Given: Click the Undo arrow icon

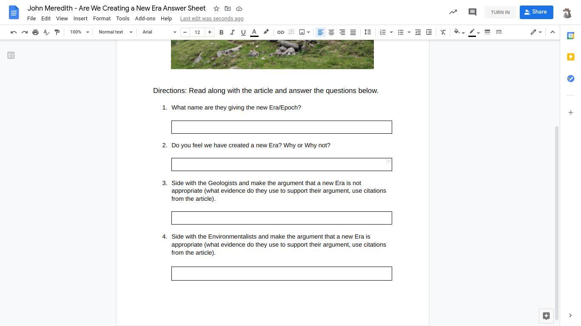Looking at the screenshot, I should [14, 32].
